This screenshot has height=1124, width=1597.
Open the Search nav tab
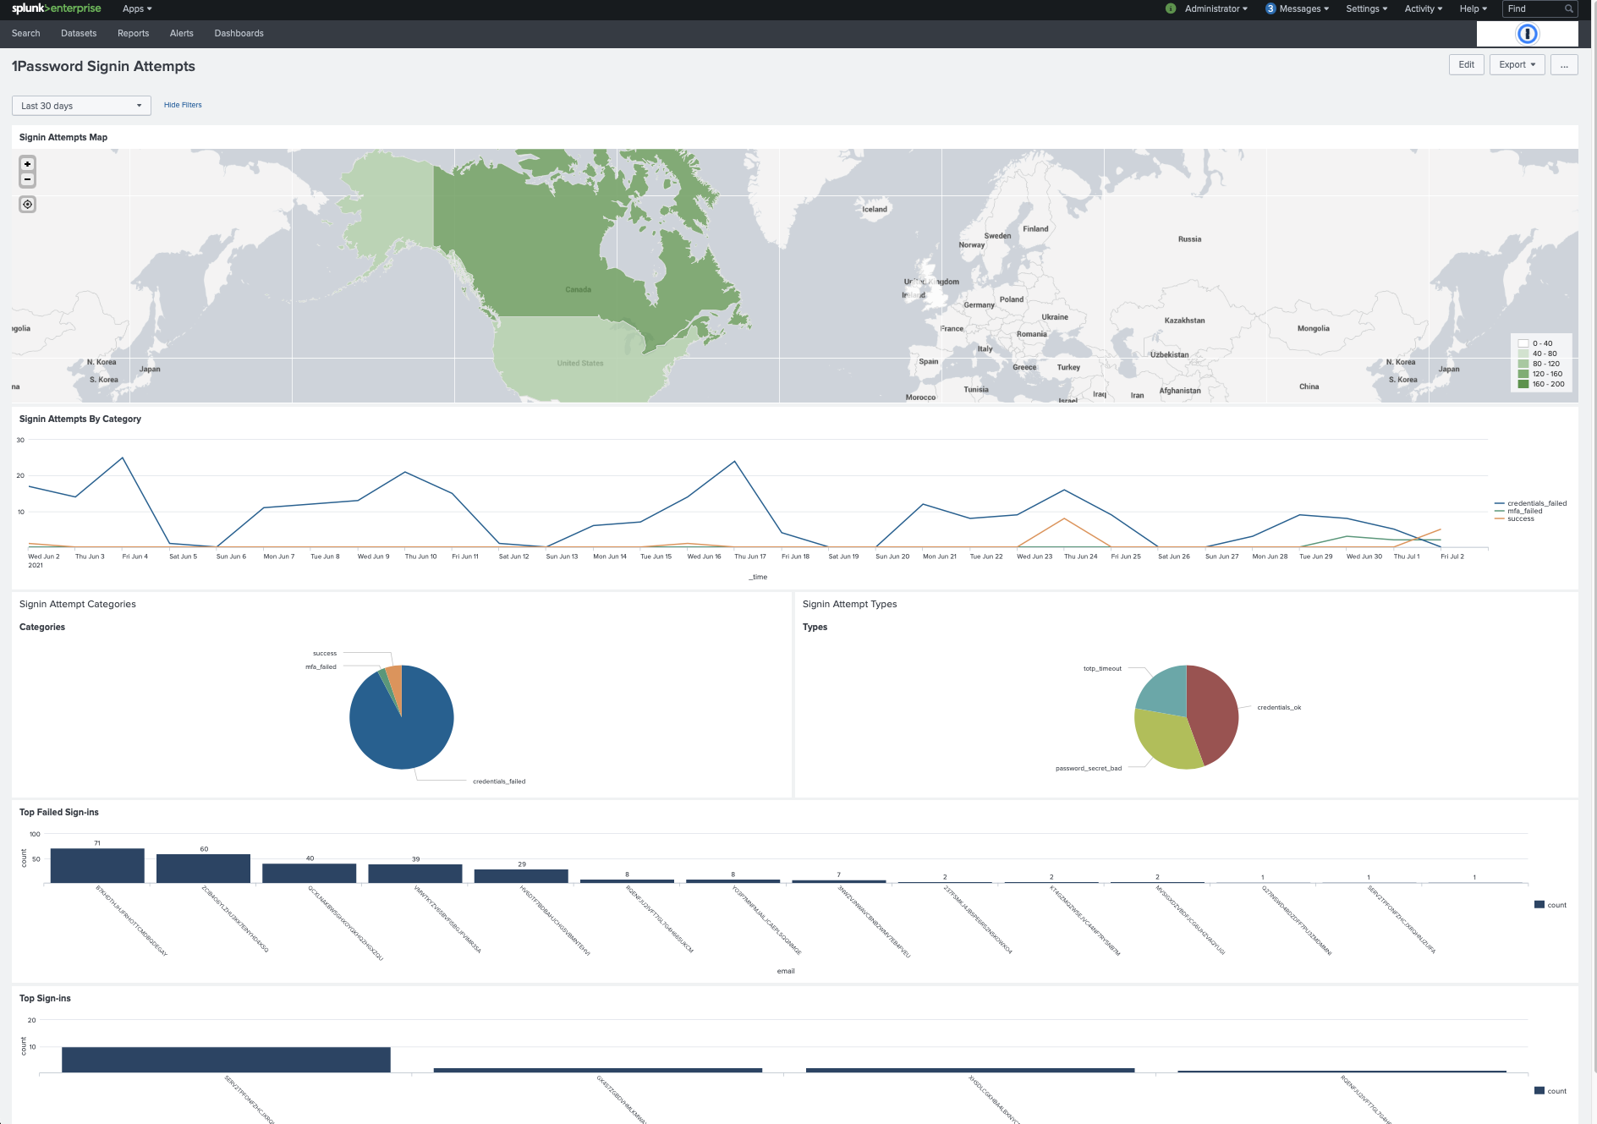pos(26,34)
